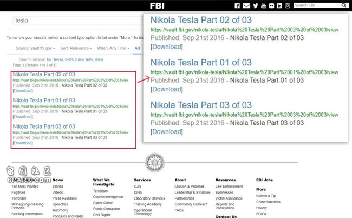The image size is (352, 219).
Task: Click enlarged Nikola Tesla Part 02 of 03 title in callout
Action: tap(201, 20)
